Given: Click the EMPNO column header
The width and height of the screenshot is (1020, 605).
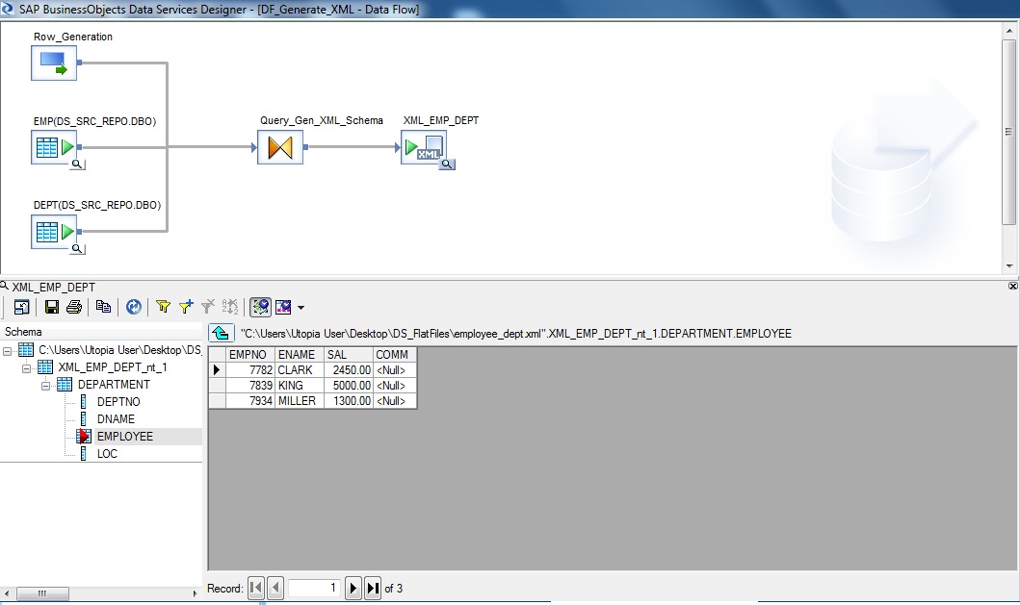Looking at the screenshot, I should [250, 354].
